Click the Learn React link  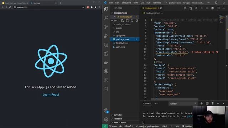(51, 95)
